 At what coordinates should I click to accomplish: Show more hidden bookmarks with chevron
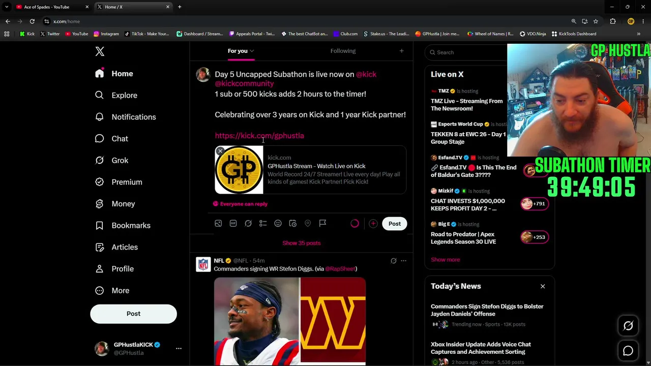[638, 34]
